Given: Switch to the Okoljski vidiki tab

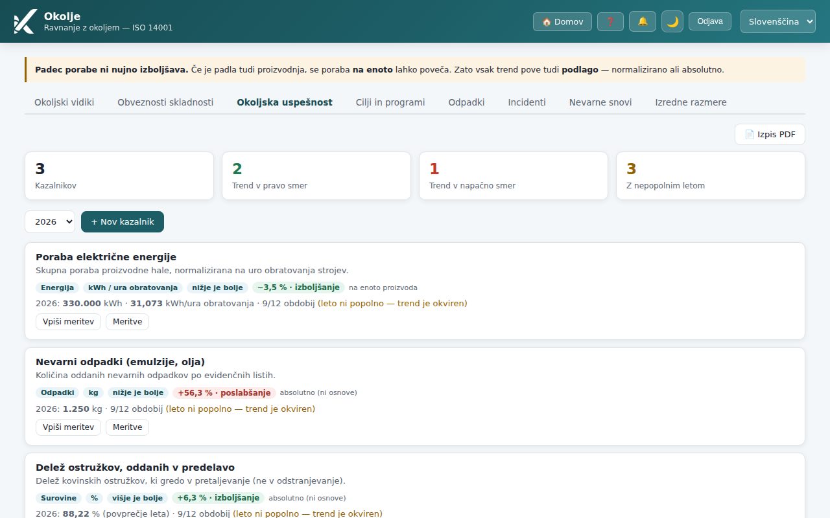Looking at the screenshot, I should pos(64,102).
